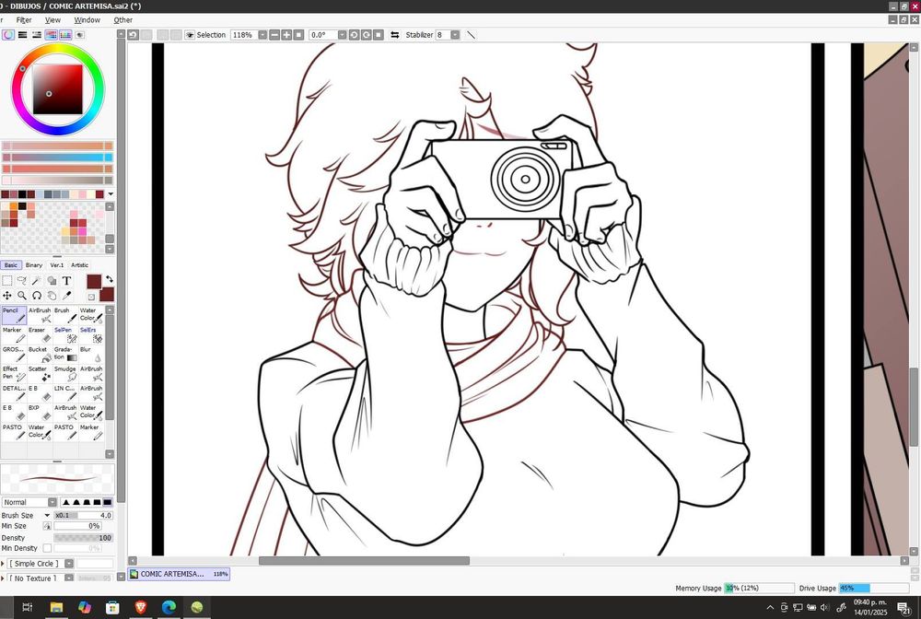Image resolution: width=921 pixels, height=619 pixels.
Task: Select the flattest brush edge shape
Action: tap(108, 503)
